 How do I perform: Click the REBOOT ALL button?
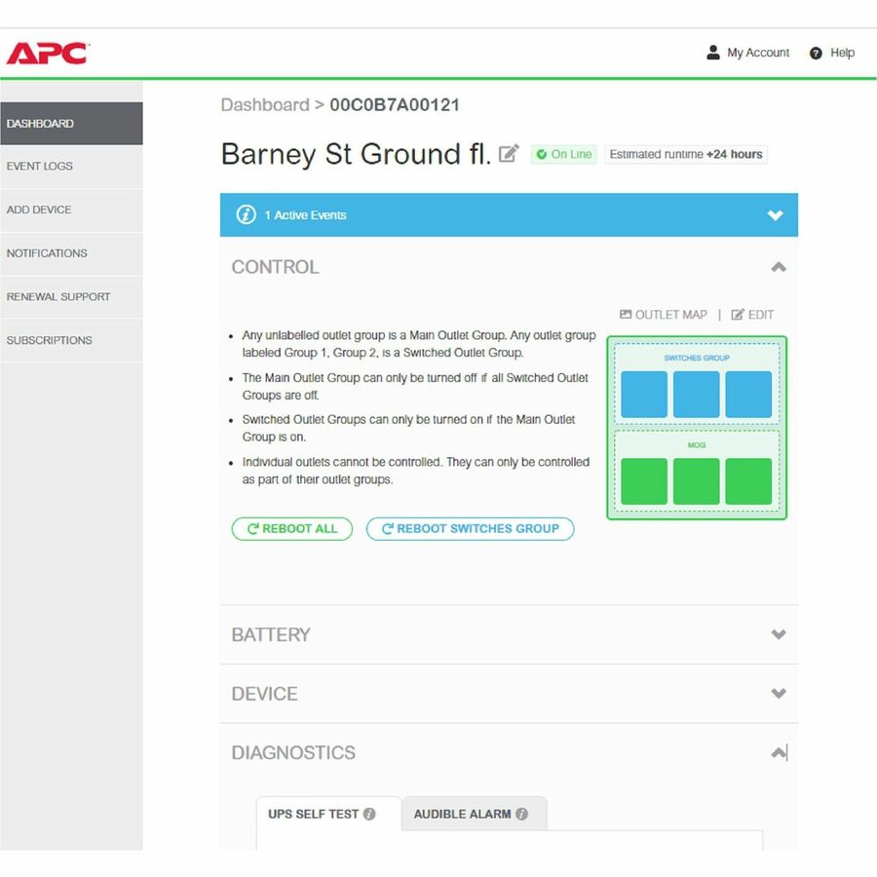click(291, 528)
